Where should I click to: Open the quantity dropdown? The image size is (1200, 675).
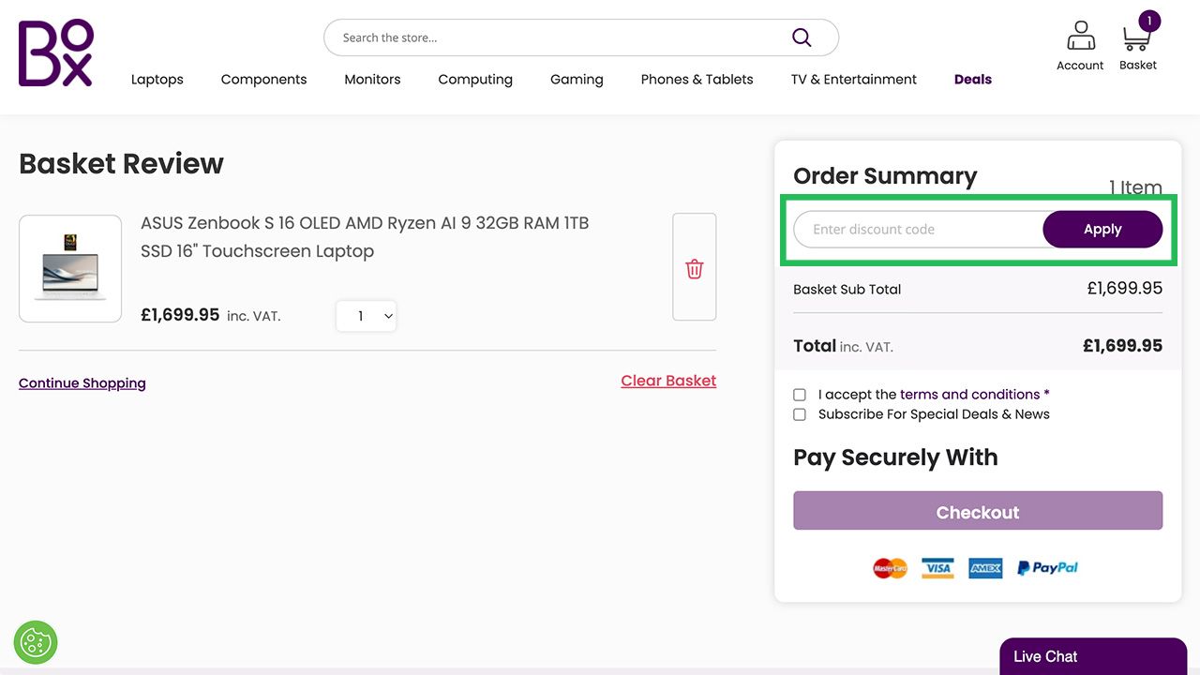point(367,317)
